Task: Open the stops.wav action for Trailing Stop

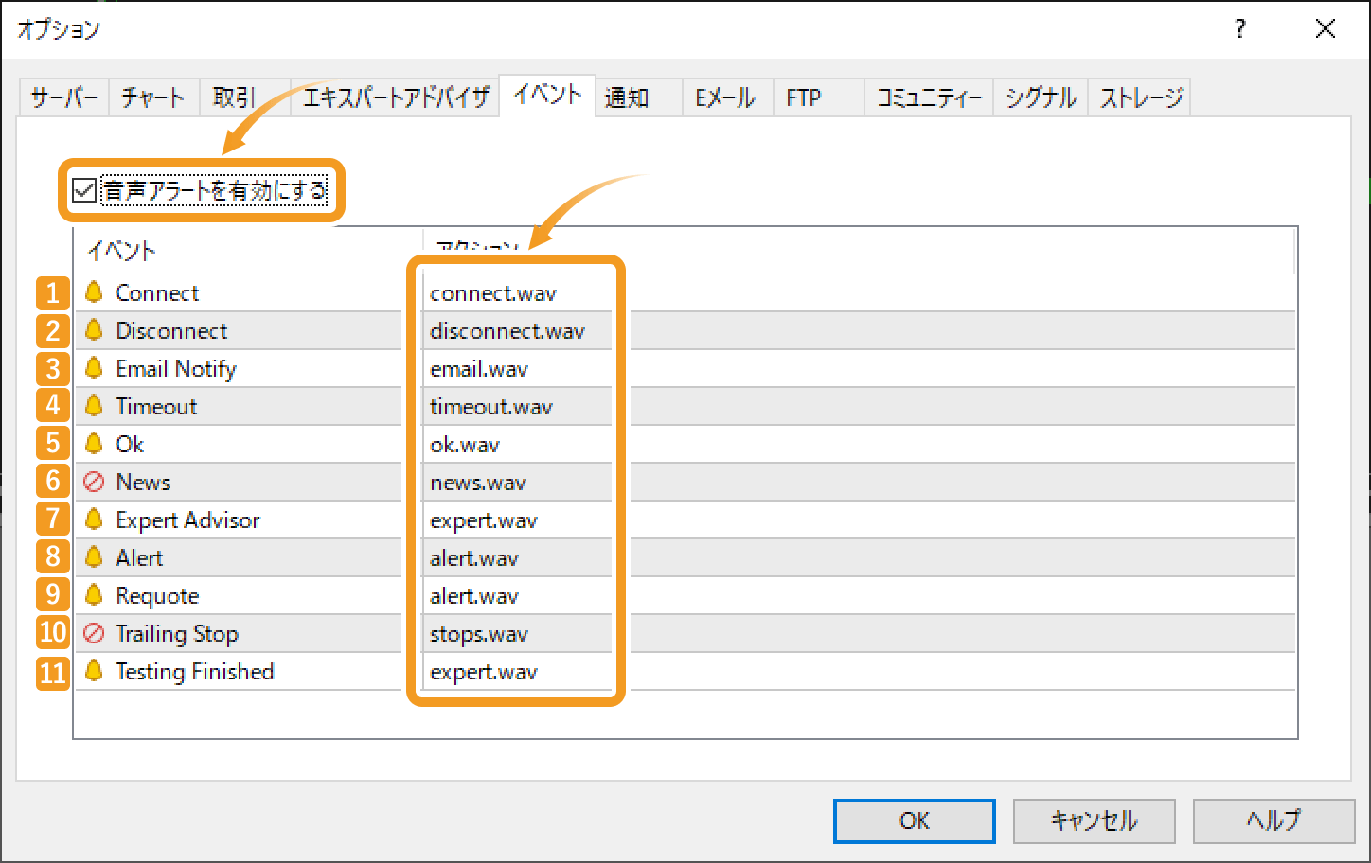Action: click(479, 634)
